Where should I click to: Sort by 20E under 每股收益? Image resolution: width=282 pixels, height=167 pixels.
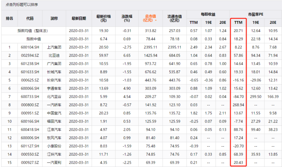pyautogui.click(x=223, y=22)
